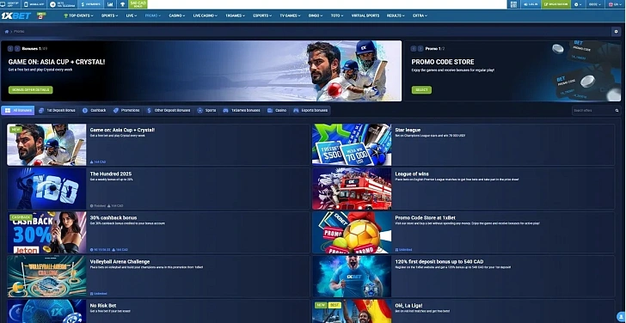Open the Promo menu
The width and height of the screenshot is (626, 323).
(x=153, y=15)
